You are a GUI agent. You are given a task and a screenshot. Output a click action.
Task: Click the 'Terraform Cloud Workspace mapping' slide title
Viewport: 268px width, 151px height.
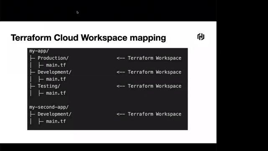(x=88, y=38)
